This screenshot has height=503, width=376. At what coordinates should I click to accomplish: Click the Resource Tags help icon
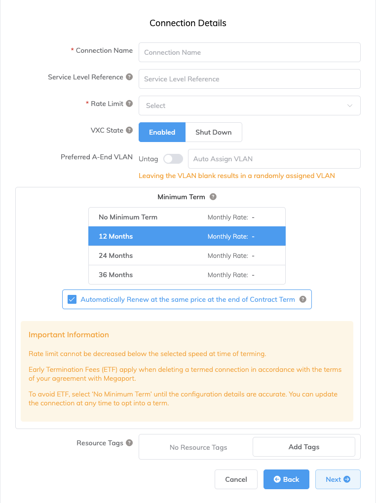coord(129,443)
